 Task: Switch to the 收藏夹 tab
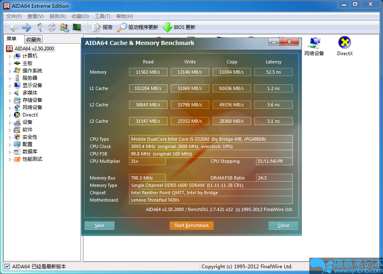[x=34, y=40]
